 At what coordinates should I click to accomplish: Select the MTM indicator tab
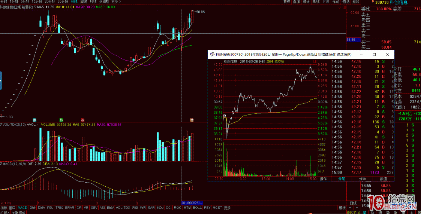[x=187, y=208]
